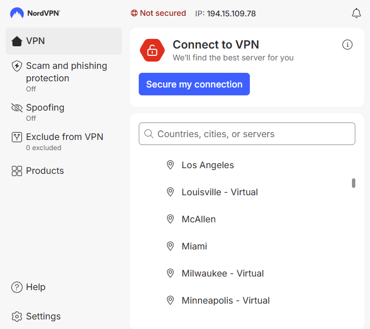Viewport: 370px width, 329px height.
Task: Click the red unlocked padlock icon
Action: 152,50
